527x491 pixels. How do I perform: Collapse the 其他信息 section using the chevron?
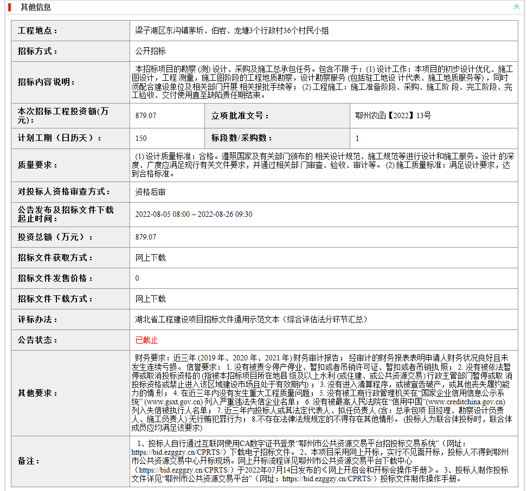coord(516,7)
